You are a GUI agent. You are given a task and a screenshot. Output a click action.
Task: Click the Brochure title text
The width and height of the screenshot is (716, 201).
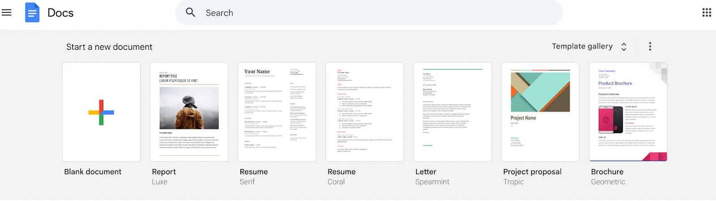tap(607, 172)
